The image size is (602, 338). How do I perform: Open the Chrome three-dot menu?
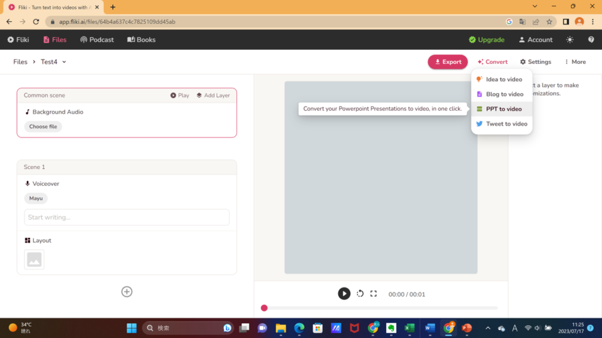[593, 22]
